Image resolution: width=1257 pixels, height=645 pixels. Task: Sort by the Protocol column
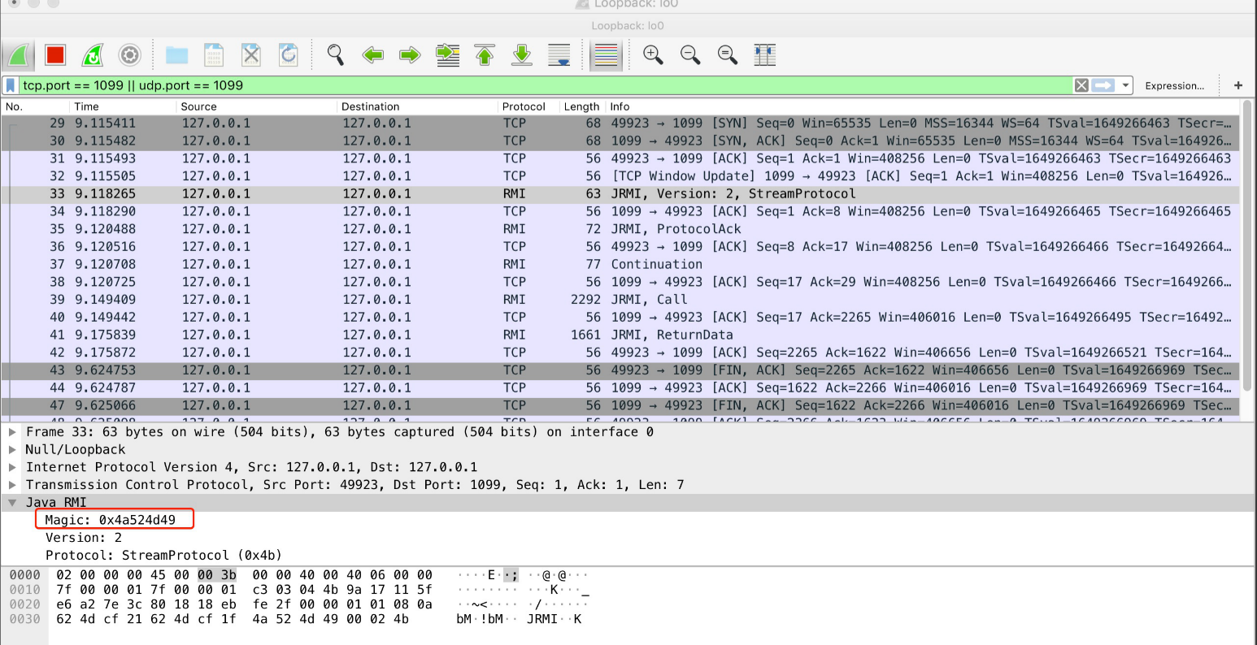point(528,106)
